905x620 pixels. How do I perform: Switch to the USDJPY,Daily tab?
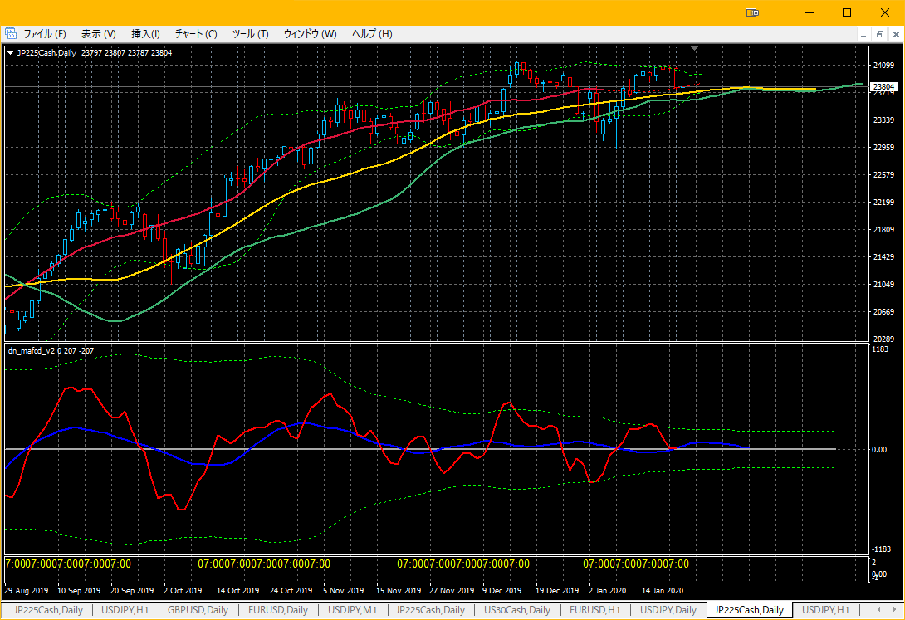coord(668,609)
